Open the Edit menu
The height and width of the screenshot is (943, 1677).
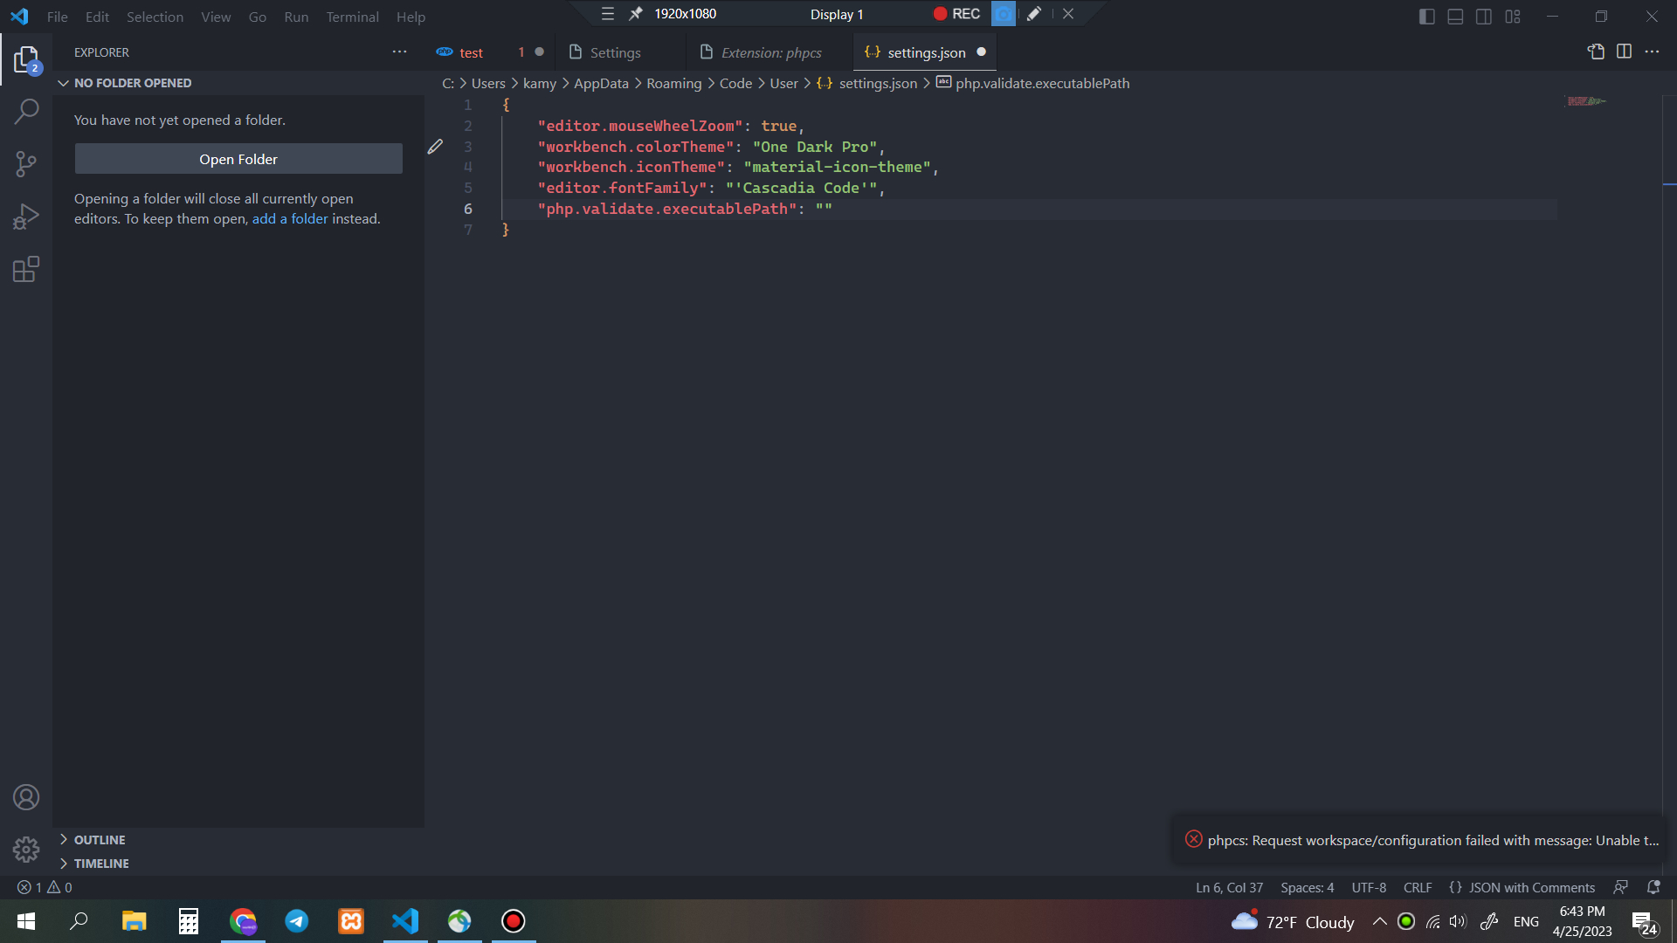[97, 17]
